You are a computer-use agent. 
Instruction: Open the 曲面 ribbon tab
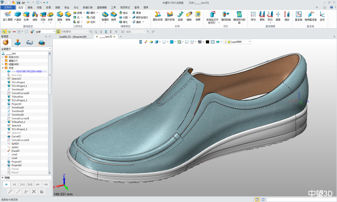(30, 7)
